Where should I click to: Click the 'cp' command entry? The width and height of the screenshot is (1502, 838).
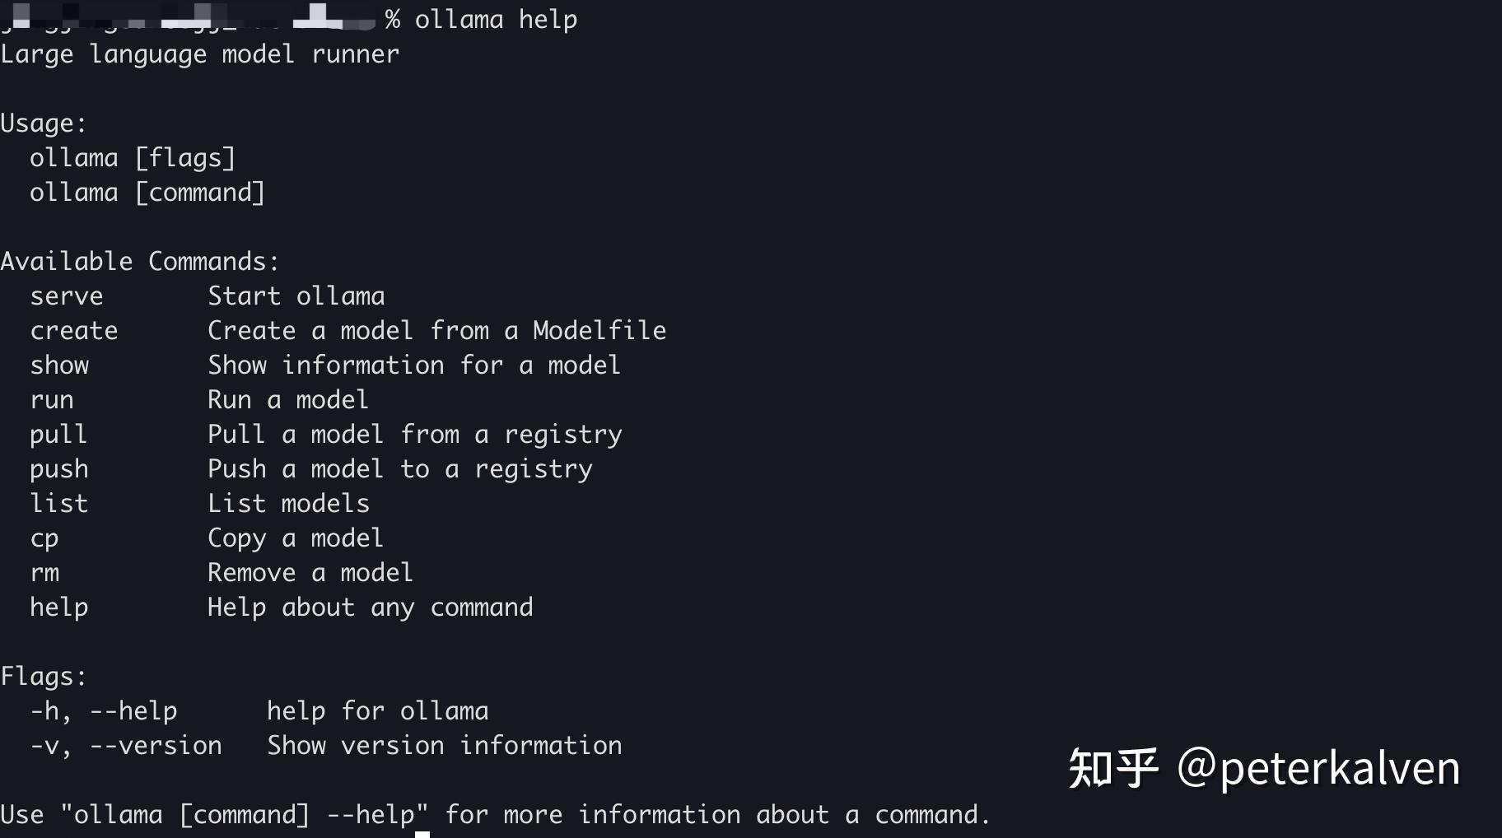click(x=44, y=540)
